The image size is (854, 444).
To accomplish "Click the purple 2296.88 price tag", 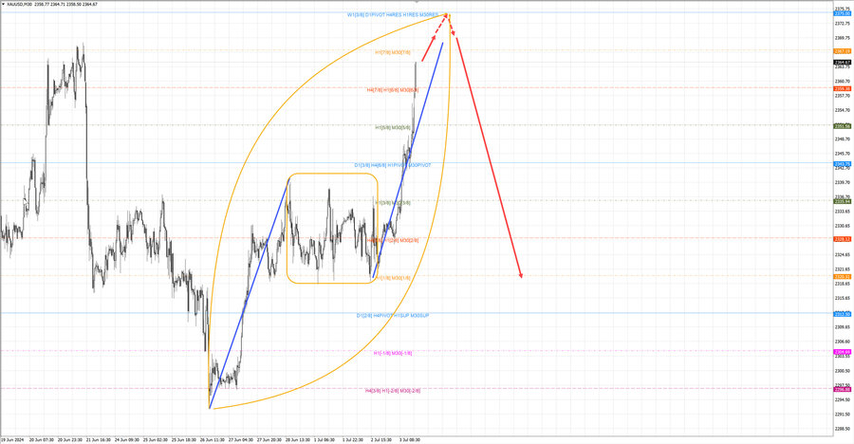I will pos(842,390).
